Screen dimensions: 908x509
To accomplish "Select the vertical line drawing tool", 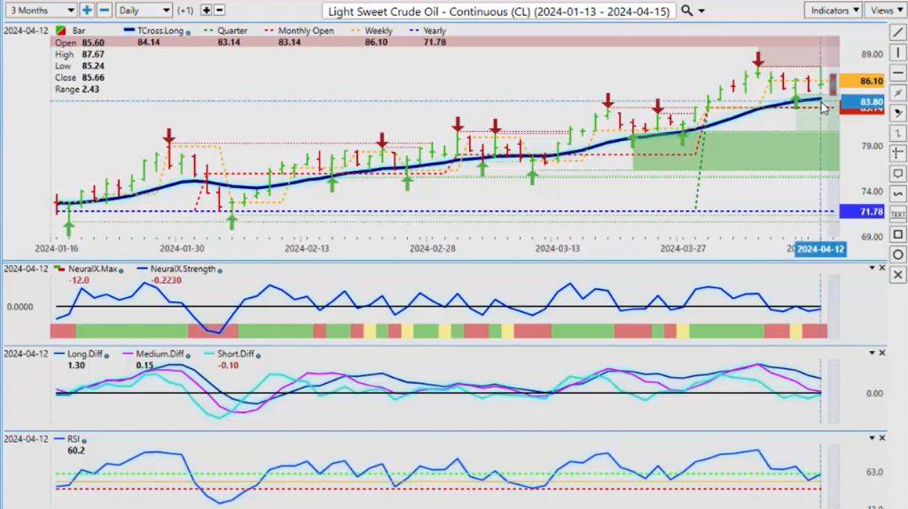I will [x=897, y=52].
